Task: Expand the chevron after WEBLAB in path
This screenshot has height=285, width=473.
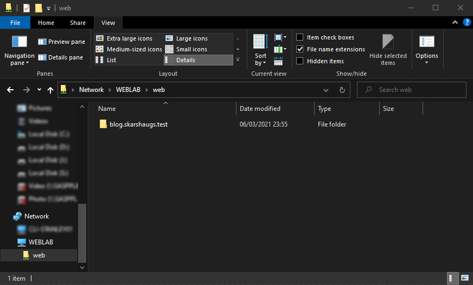Action: click(146, 90)
